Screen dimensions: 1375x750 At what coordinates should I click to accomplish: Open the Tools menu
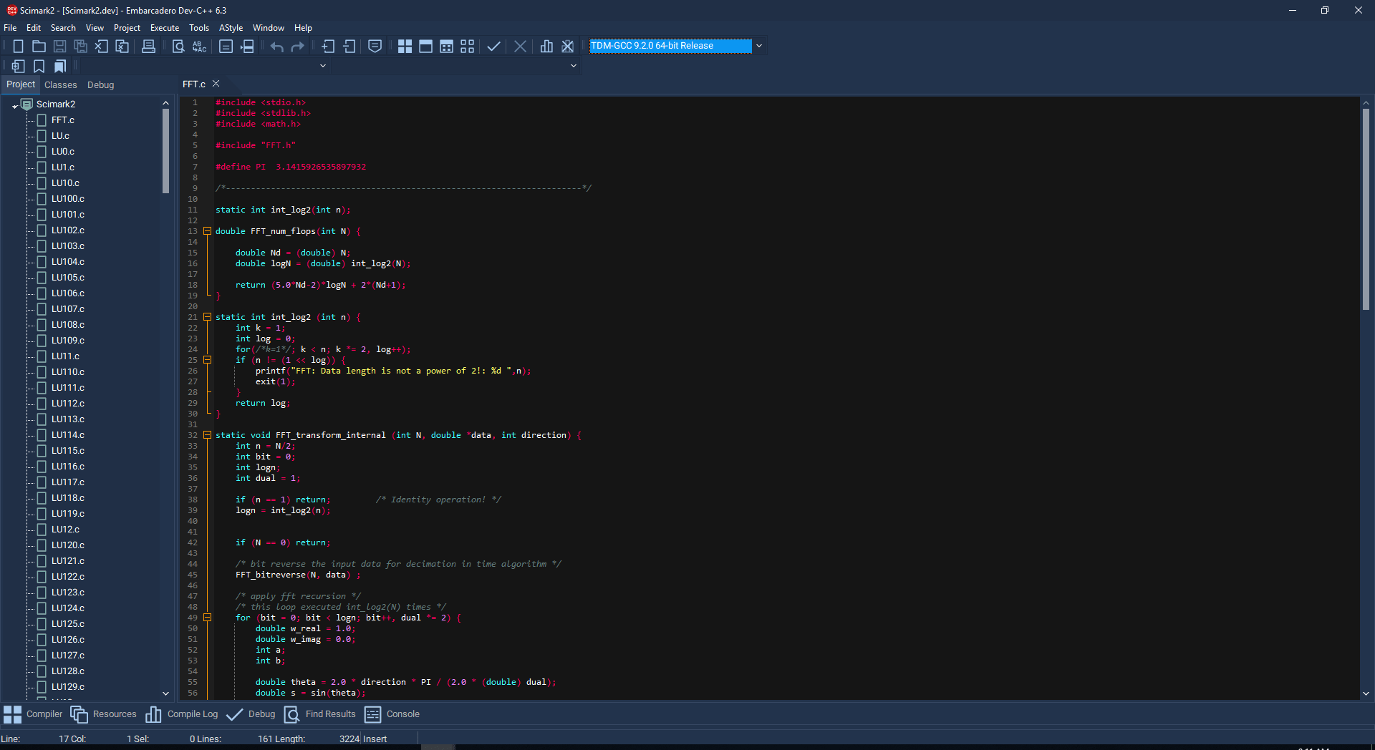[199, 28]
